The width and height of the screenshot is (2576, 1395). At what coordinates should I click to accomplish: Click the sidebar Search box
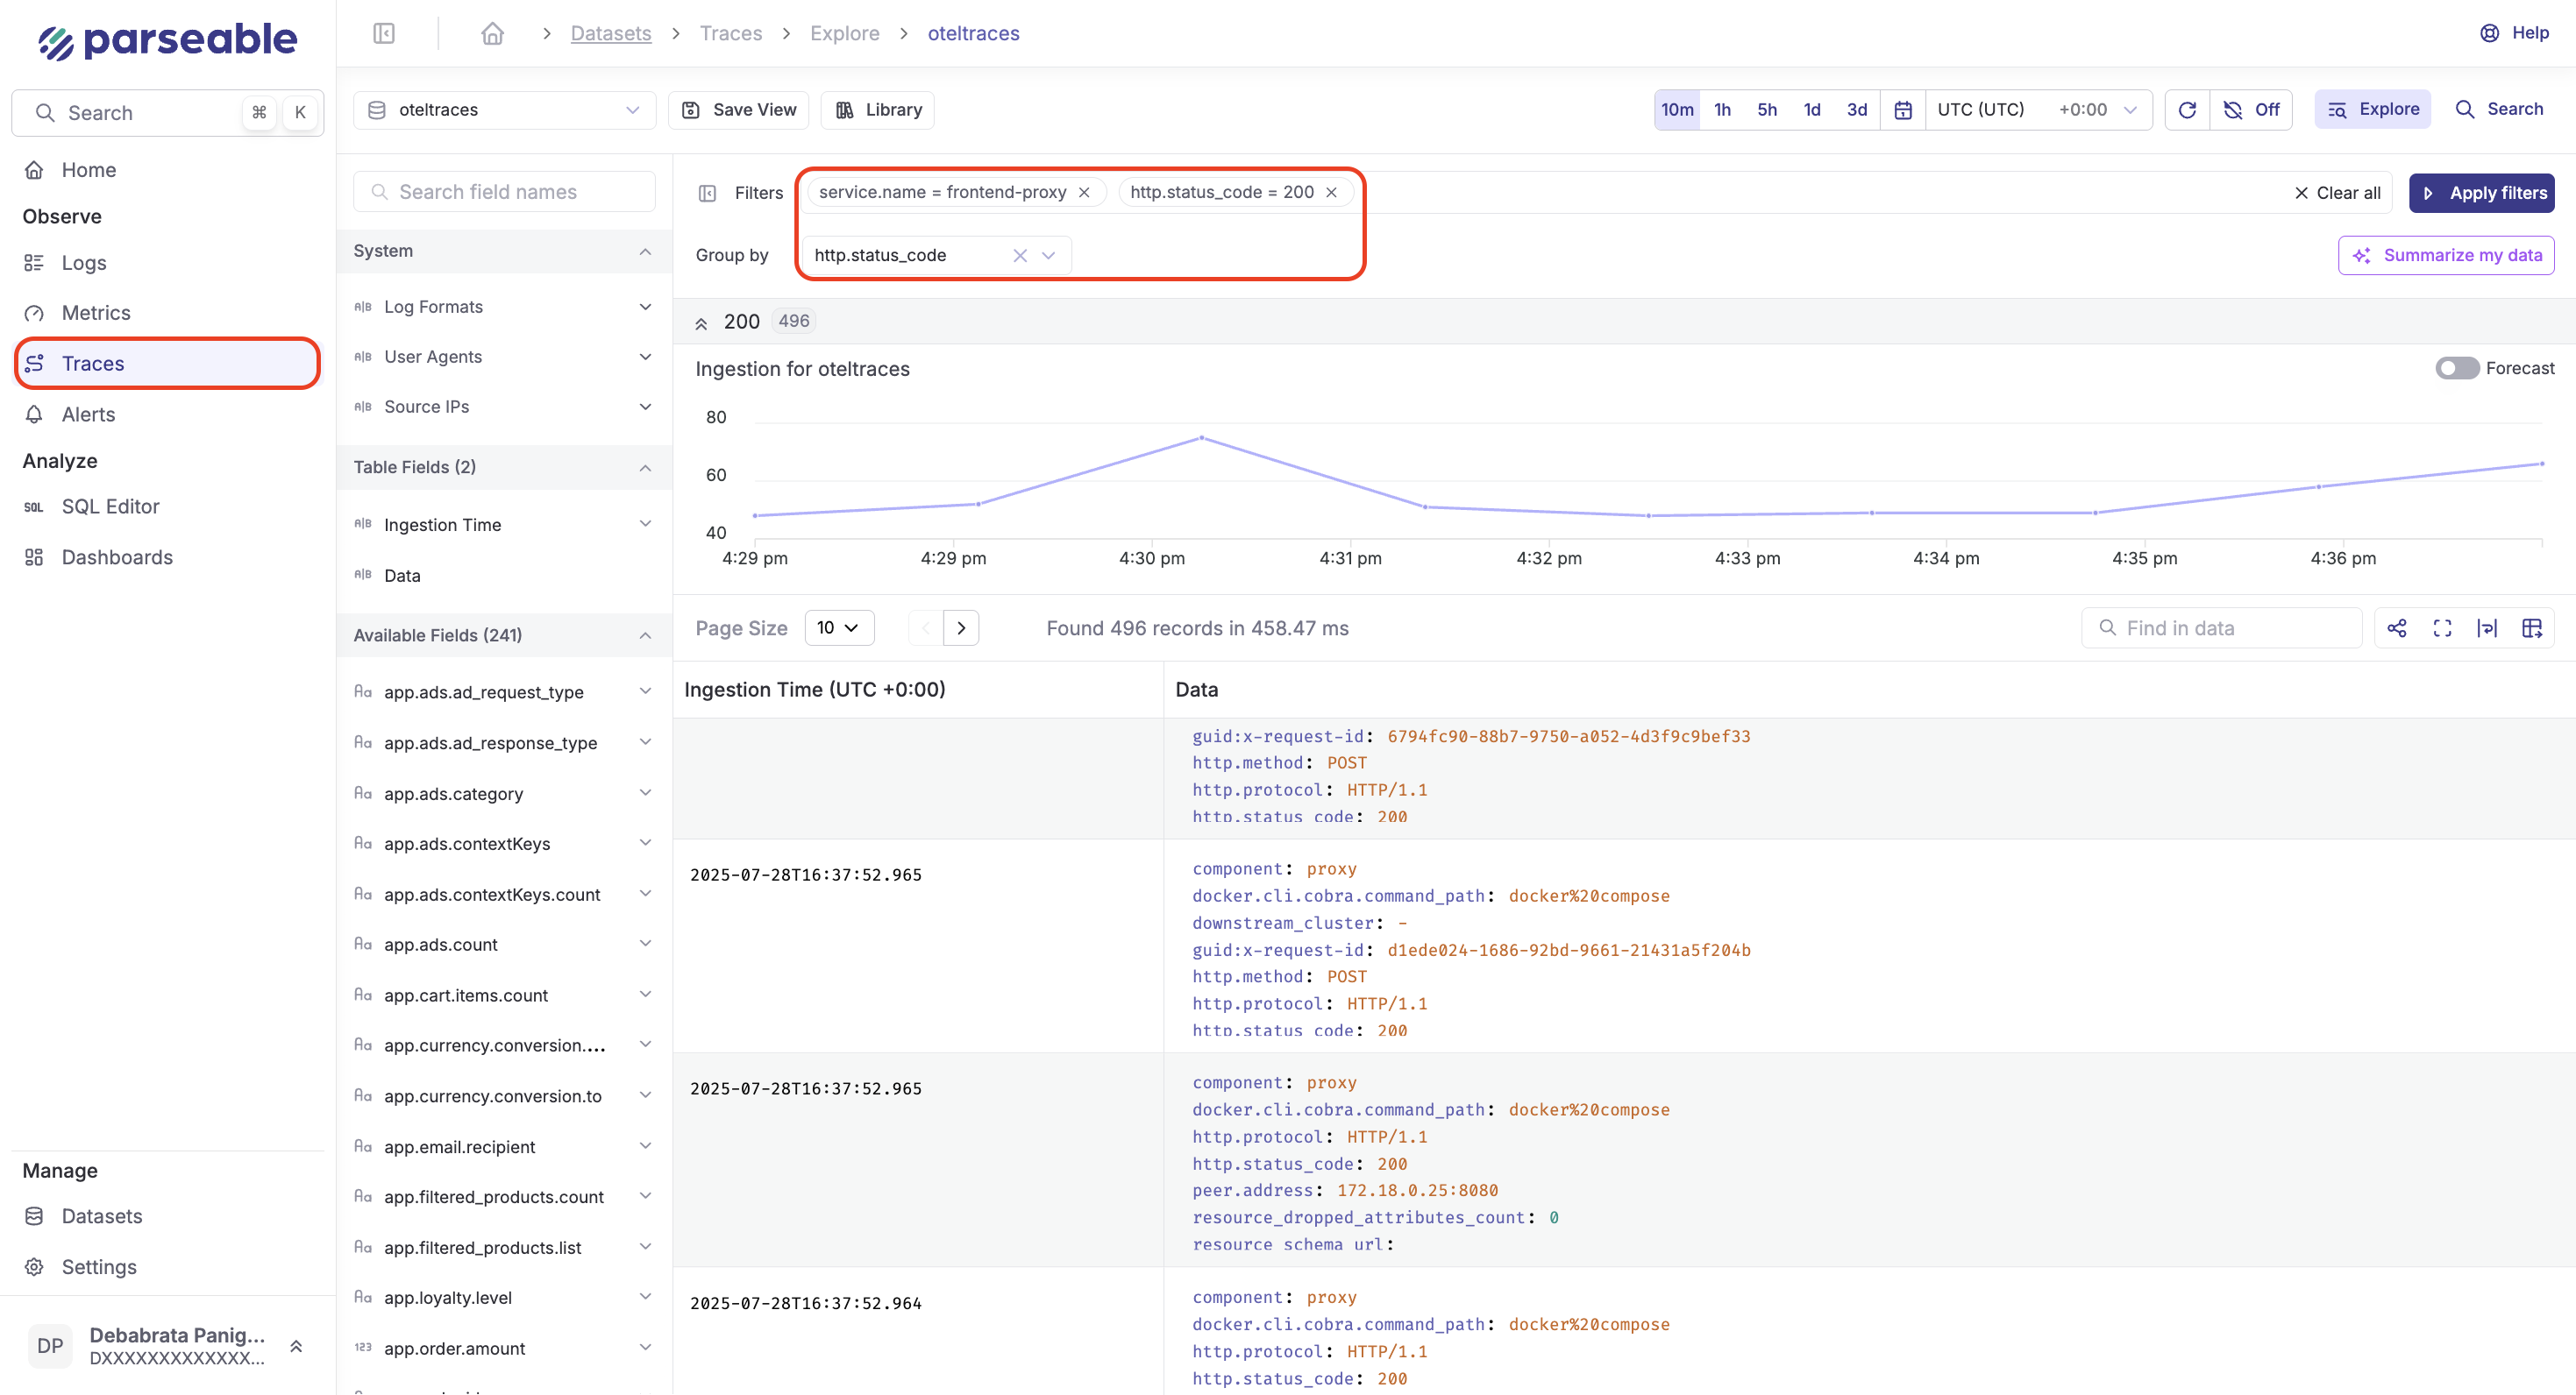[x=168, y=113]
